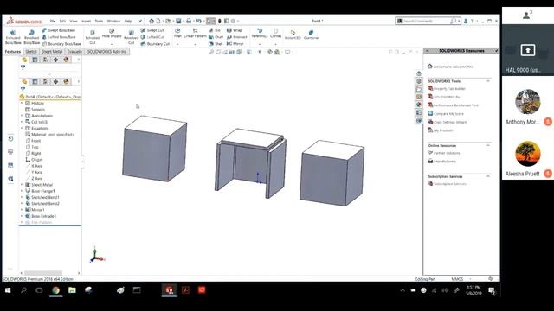Image resolution: width=554 pixels, height=311 pixels.
Task: Select the Draft tool
Action: click(216, 37)
